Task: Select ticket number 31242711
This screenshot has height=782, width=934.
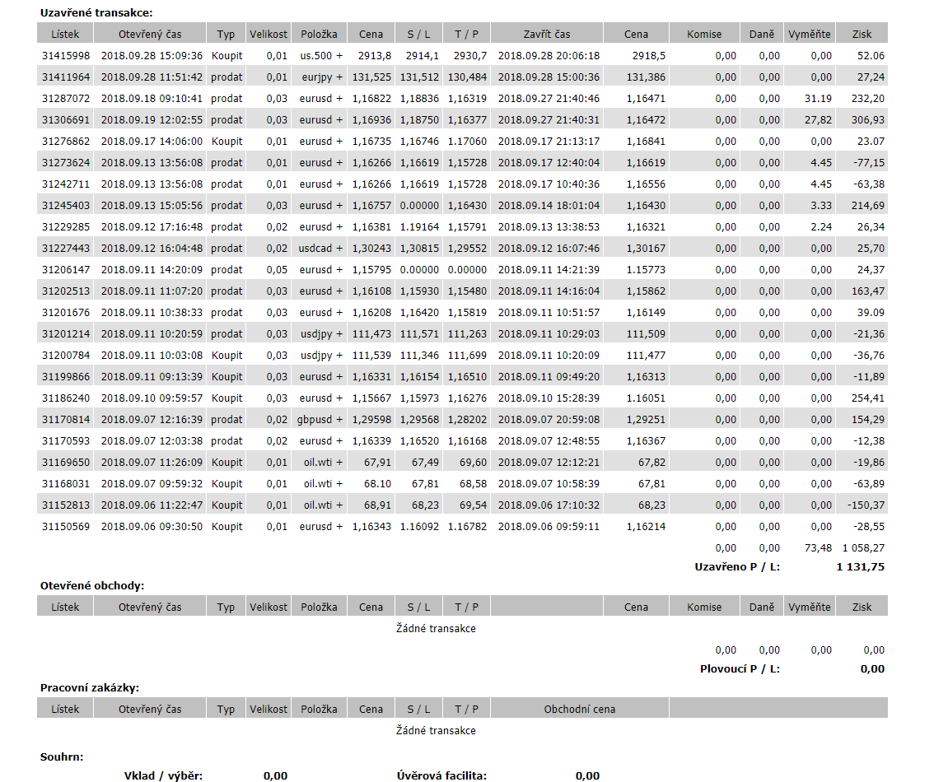Action: click(66, 184)
